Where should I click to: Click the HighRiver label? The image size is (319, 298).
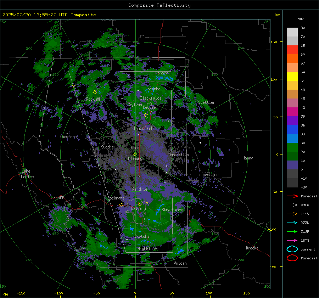(147, 249)
